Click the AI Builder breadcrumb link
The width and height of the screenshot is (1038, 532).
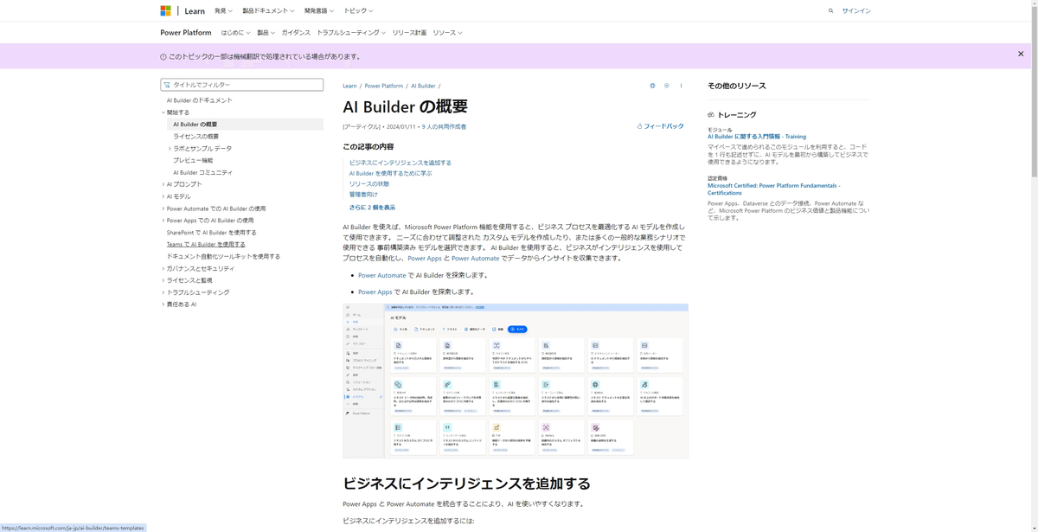click(x=423, y=86)
